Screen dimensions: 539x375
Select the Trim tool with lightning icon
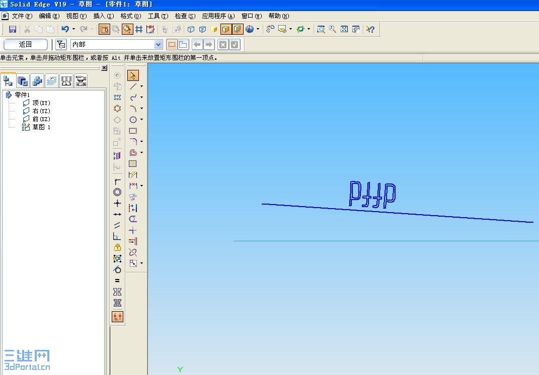point(133,175)
